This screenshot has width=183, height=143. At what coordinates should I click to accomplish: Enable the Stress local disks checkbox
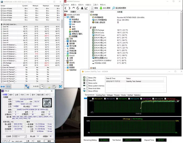(87, 88)
